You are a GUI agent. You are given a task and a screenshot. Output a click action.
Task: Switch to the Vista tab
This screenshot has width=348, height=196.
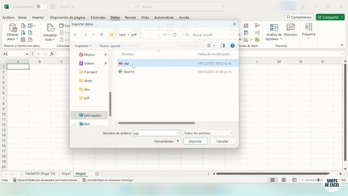(145, 17)
